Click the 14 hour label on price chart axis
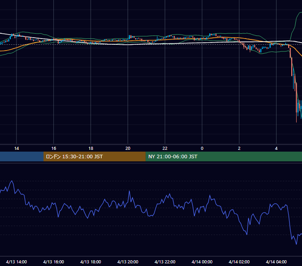 coord(16,149)
